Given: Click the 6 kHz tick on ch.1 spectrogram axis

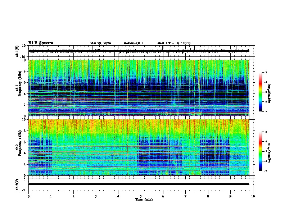Looking at the screenshot, I should click(25, 82).
